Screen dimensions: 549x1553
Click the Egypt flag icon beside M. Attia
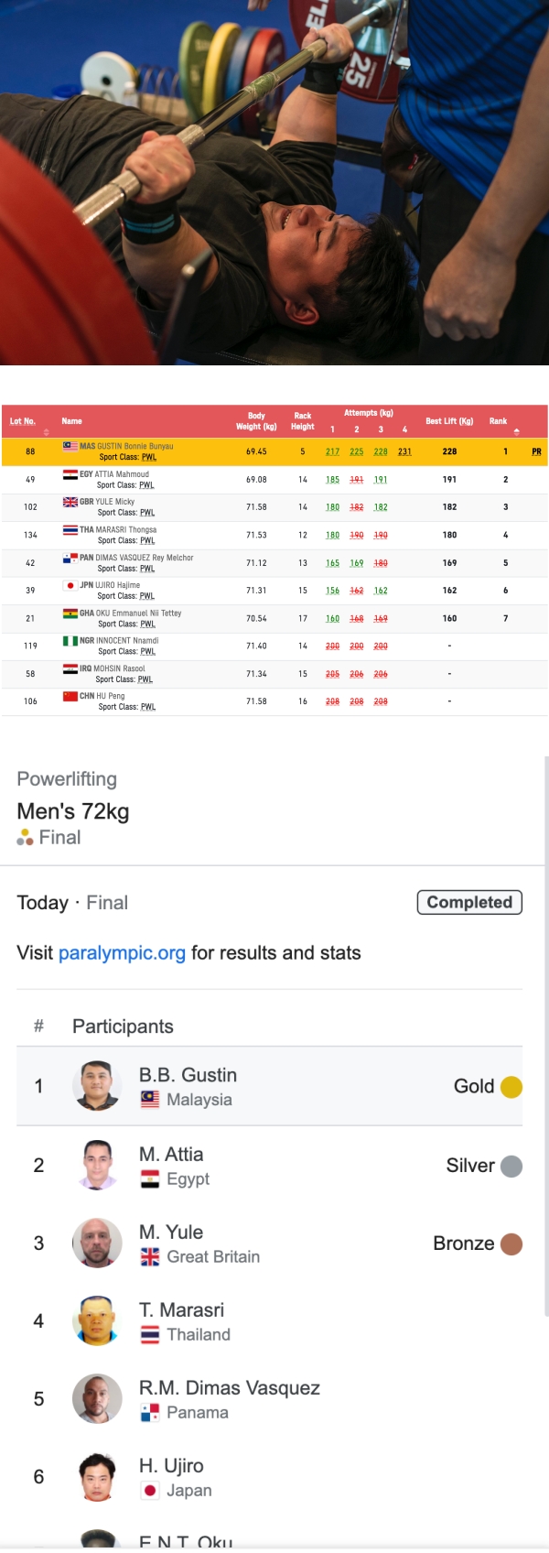(x=150, y=1179)
